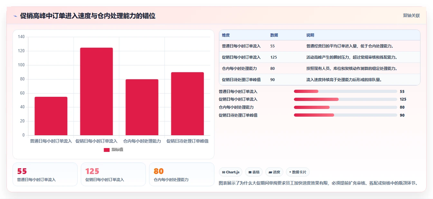The width and height of the screenshot is (433, 199).
Task: Click the star icon on 数据卡片 chip
Action: [x=290, y=172]
